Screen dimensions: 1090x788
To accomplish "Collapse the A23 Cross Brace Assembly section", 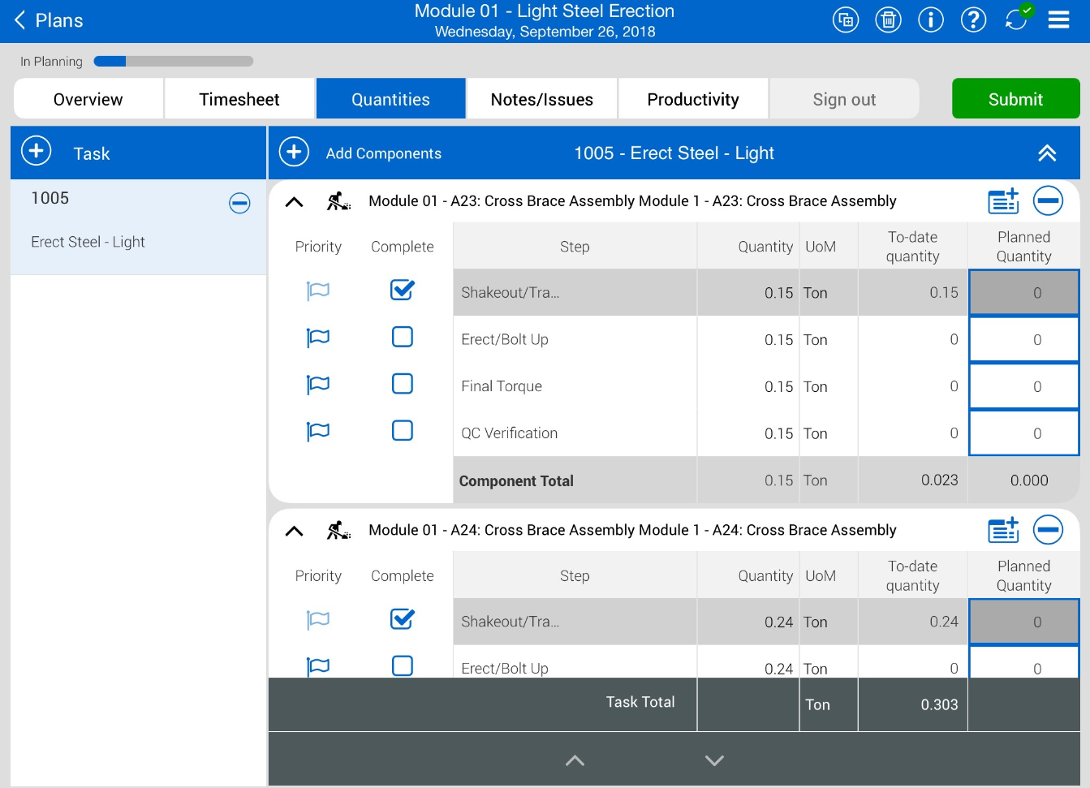I will [x=295, y=202].
